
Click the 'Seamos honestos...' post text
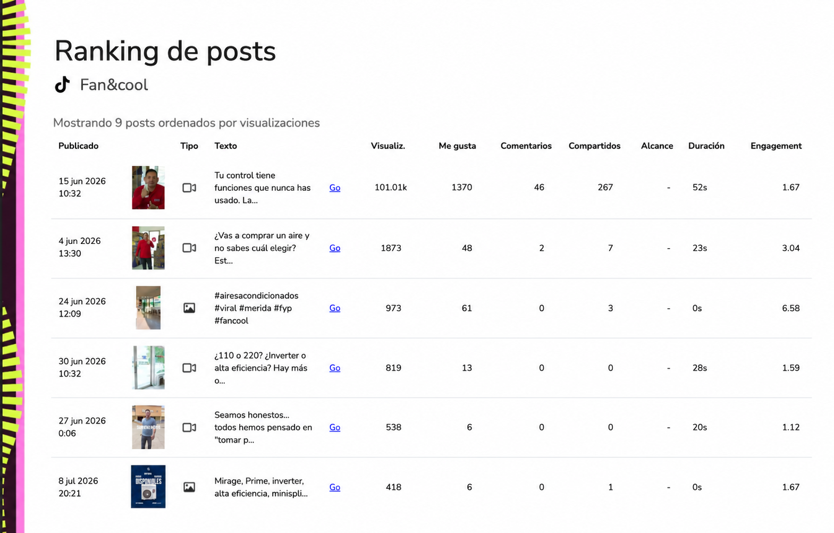[263, 427]
